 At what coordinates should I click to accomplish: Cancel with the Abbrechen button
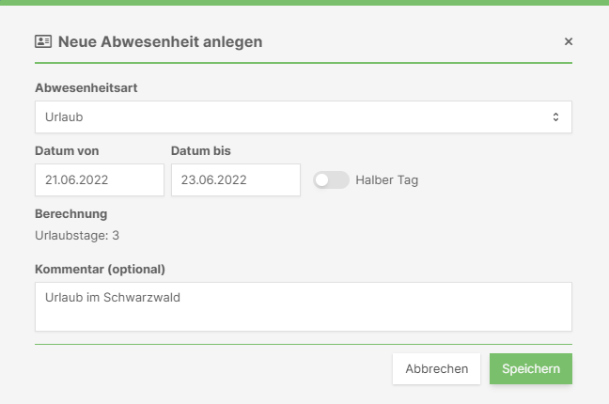437,368
